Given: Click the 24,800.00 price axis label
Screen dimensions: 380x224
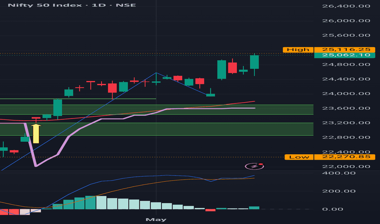Looking at the screenshot, I should [346, 65].
